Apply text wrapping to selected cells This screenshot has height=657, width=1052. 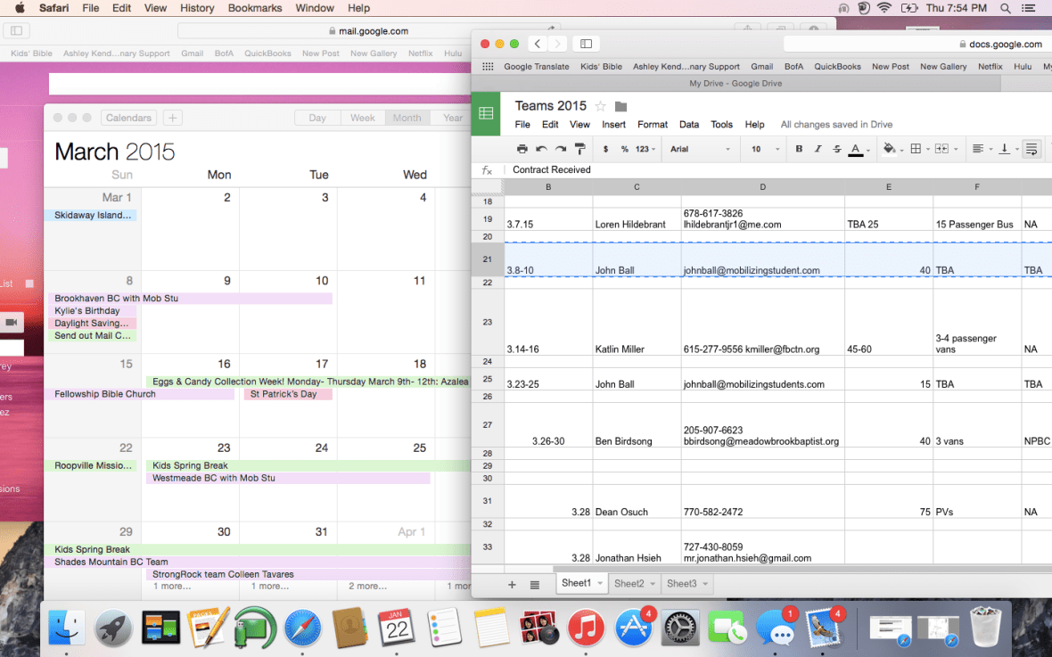click(x=1031, y=149)
